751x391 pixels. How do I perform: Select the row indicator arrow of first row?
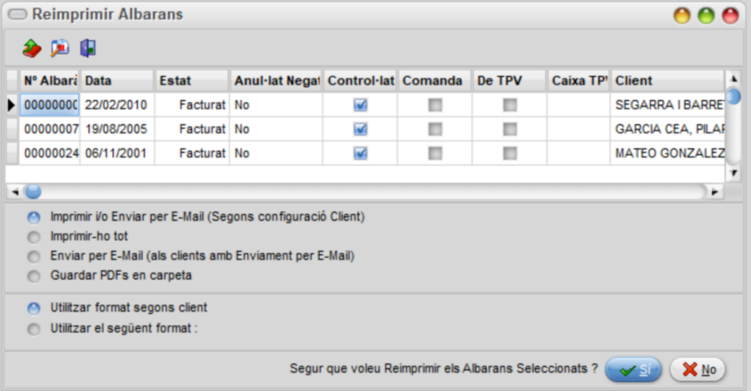[11, 105]
